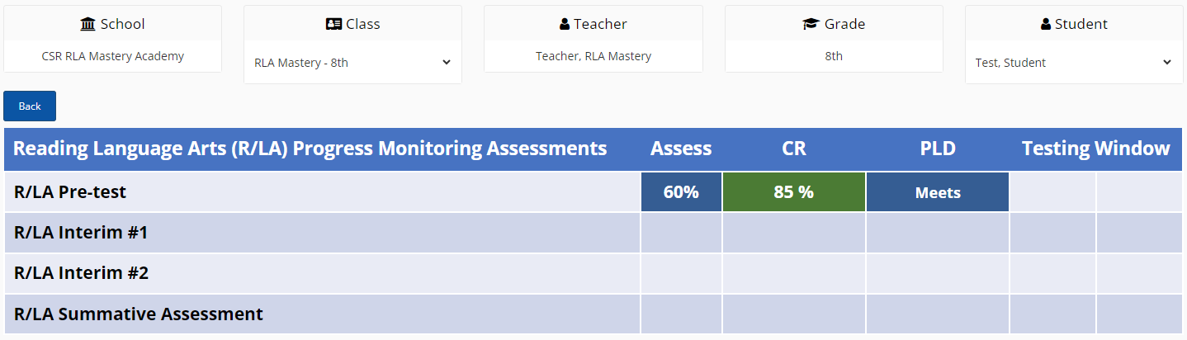Select the R/LA Pre-test row label
Viewport: 1187px width, 340px height.
tap(70, 191)
